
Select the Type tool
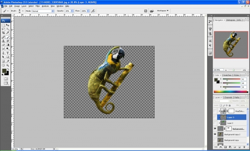point(7,53)
